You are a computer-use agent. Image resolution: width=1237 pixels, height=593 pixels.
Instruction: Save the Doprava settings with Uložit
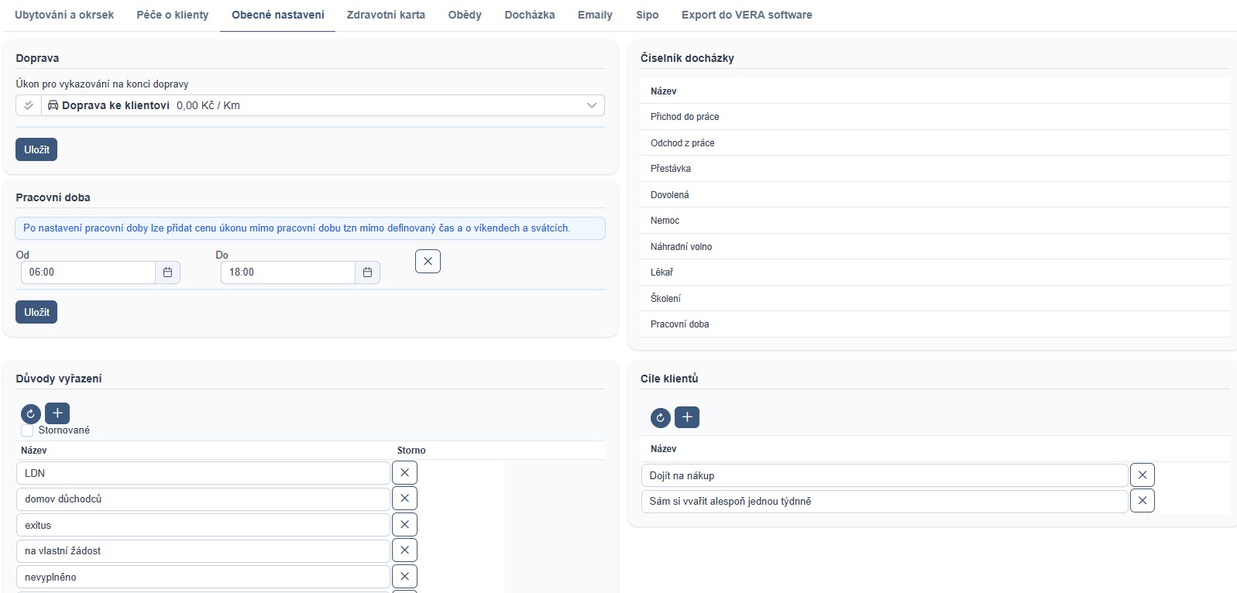[36, 149]
